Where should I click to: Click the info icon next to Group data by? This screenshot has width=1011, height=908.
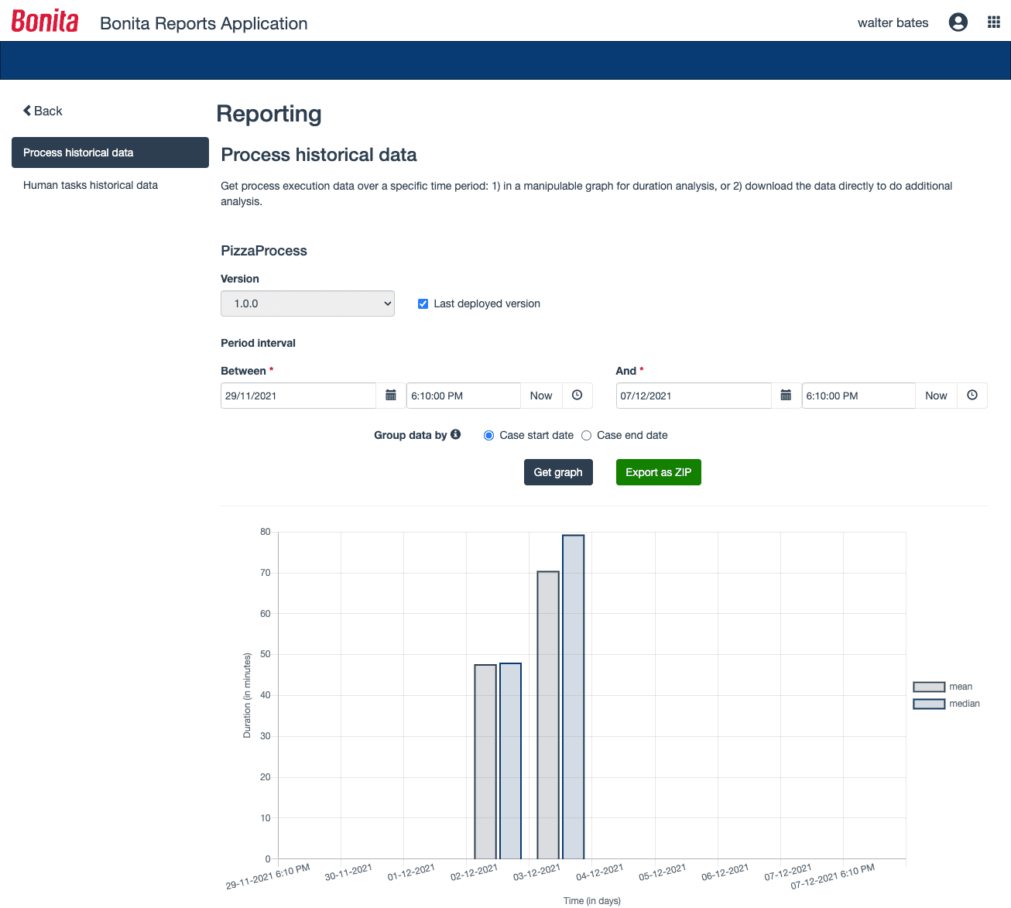point(456,434)
